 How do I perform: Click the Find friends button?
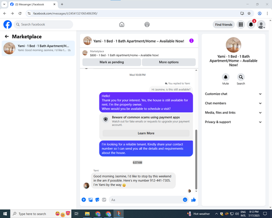tap(224, 25)
